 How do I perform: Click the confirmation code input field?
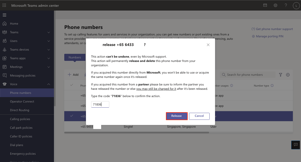click(x=100, y=104)
